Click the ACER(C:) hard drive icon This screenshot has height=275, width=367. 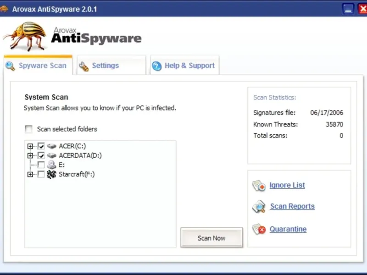click(x=51, y=146)
